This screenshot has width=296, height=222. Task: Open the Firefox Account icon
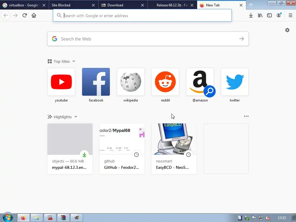pyautogui.click(x=279, y=15)
